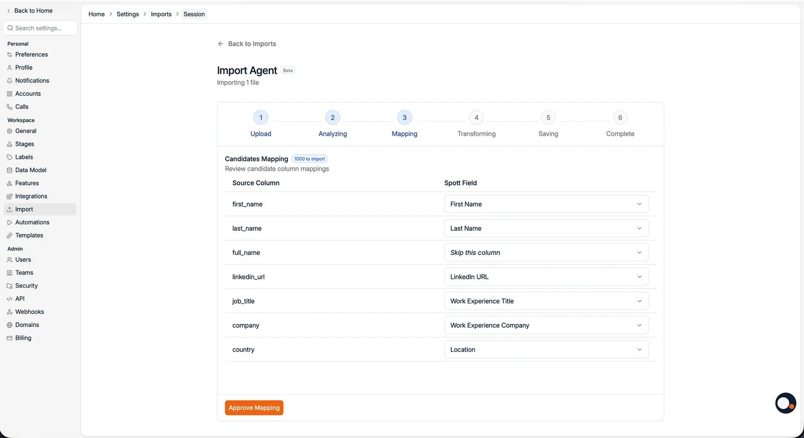
Task: Click the first_name source column cell
Action: point(247,204)
